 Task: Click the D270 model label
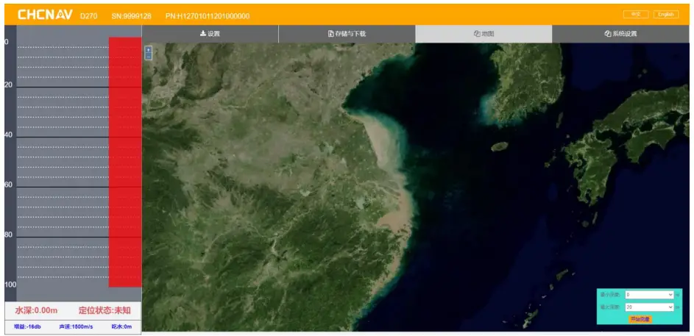click(88, 16)
